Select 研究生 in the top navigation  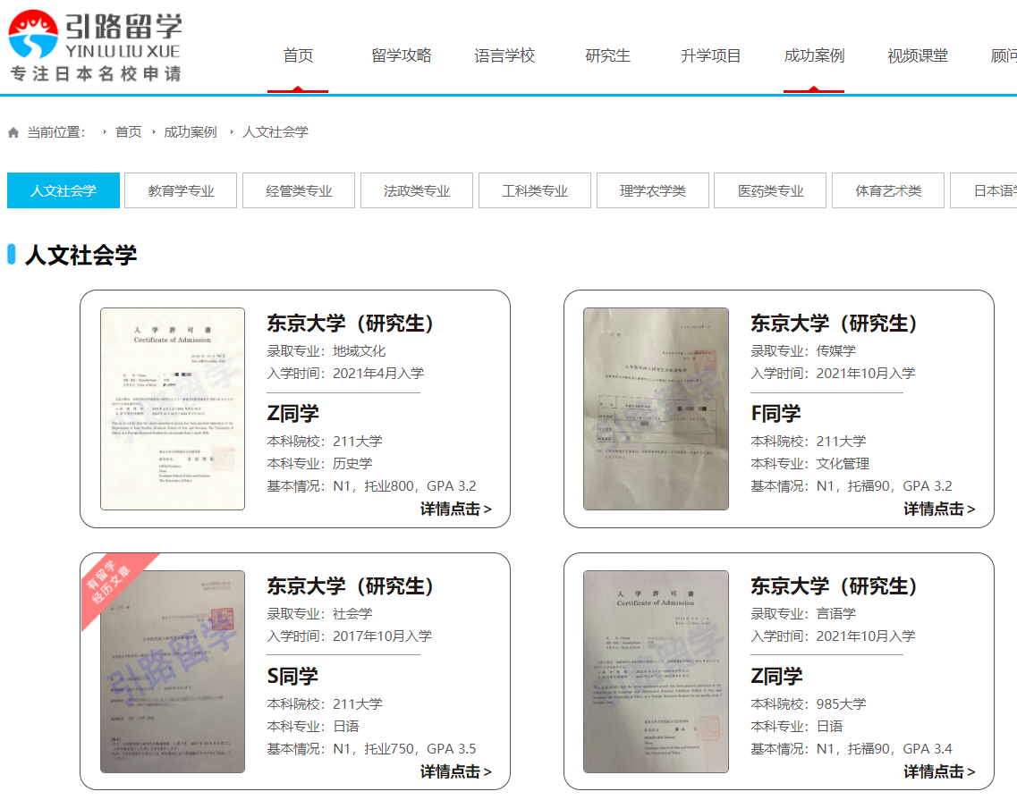(607, 55)
